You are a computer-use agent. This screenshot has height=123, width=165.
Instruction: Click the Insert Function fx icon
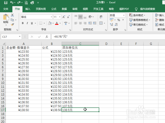pyautogui.click(x=47, y=37)
